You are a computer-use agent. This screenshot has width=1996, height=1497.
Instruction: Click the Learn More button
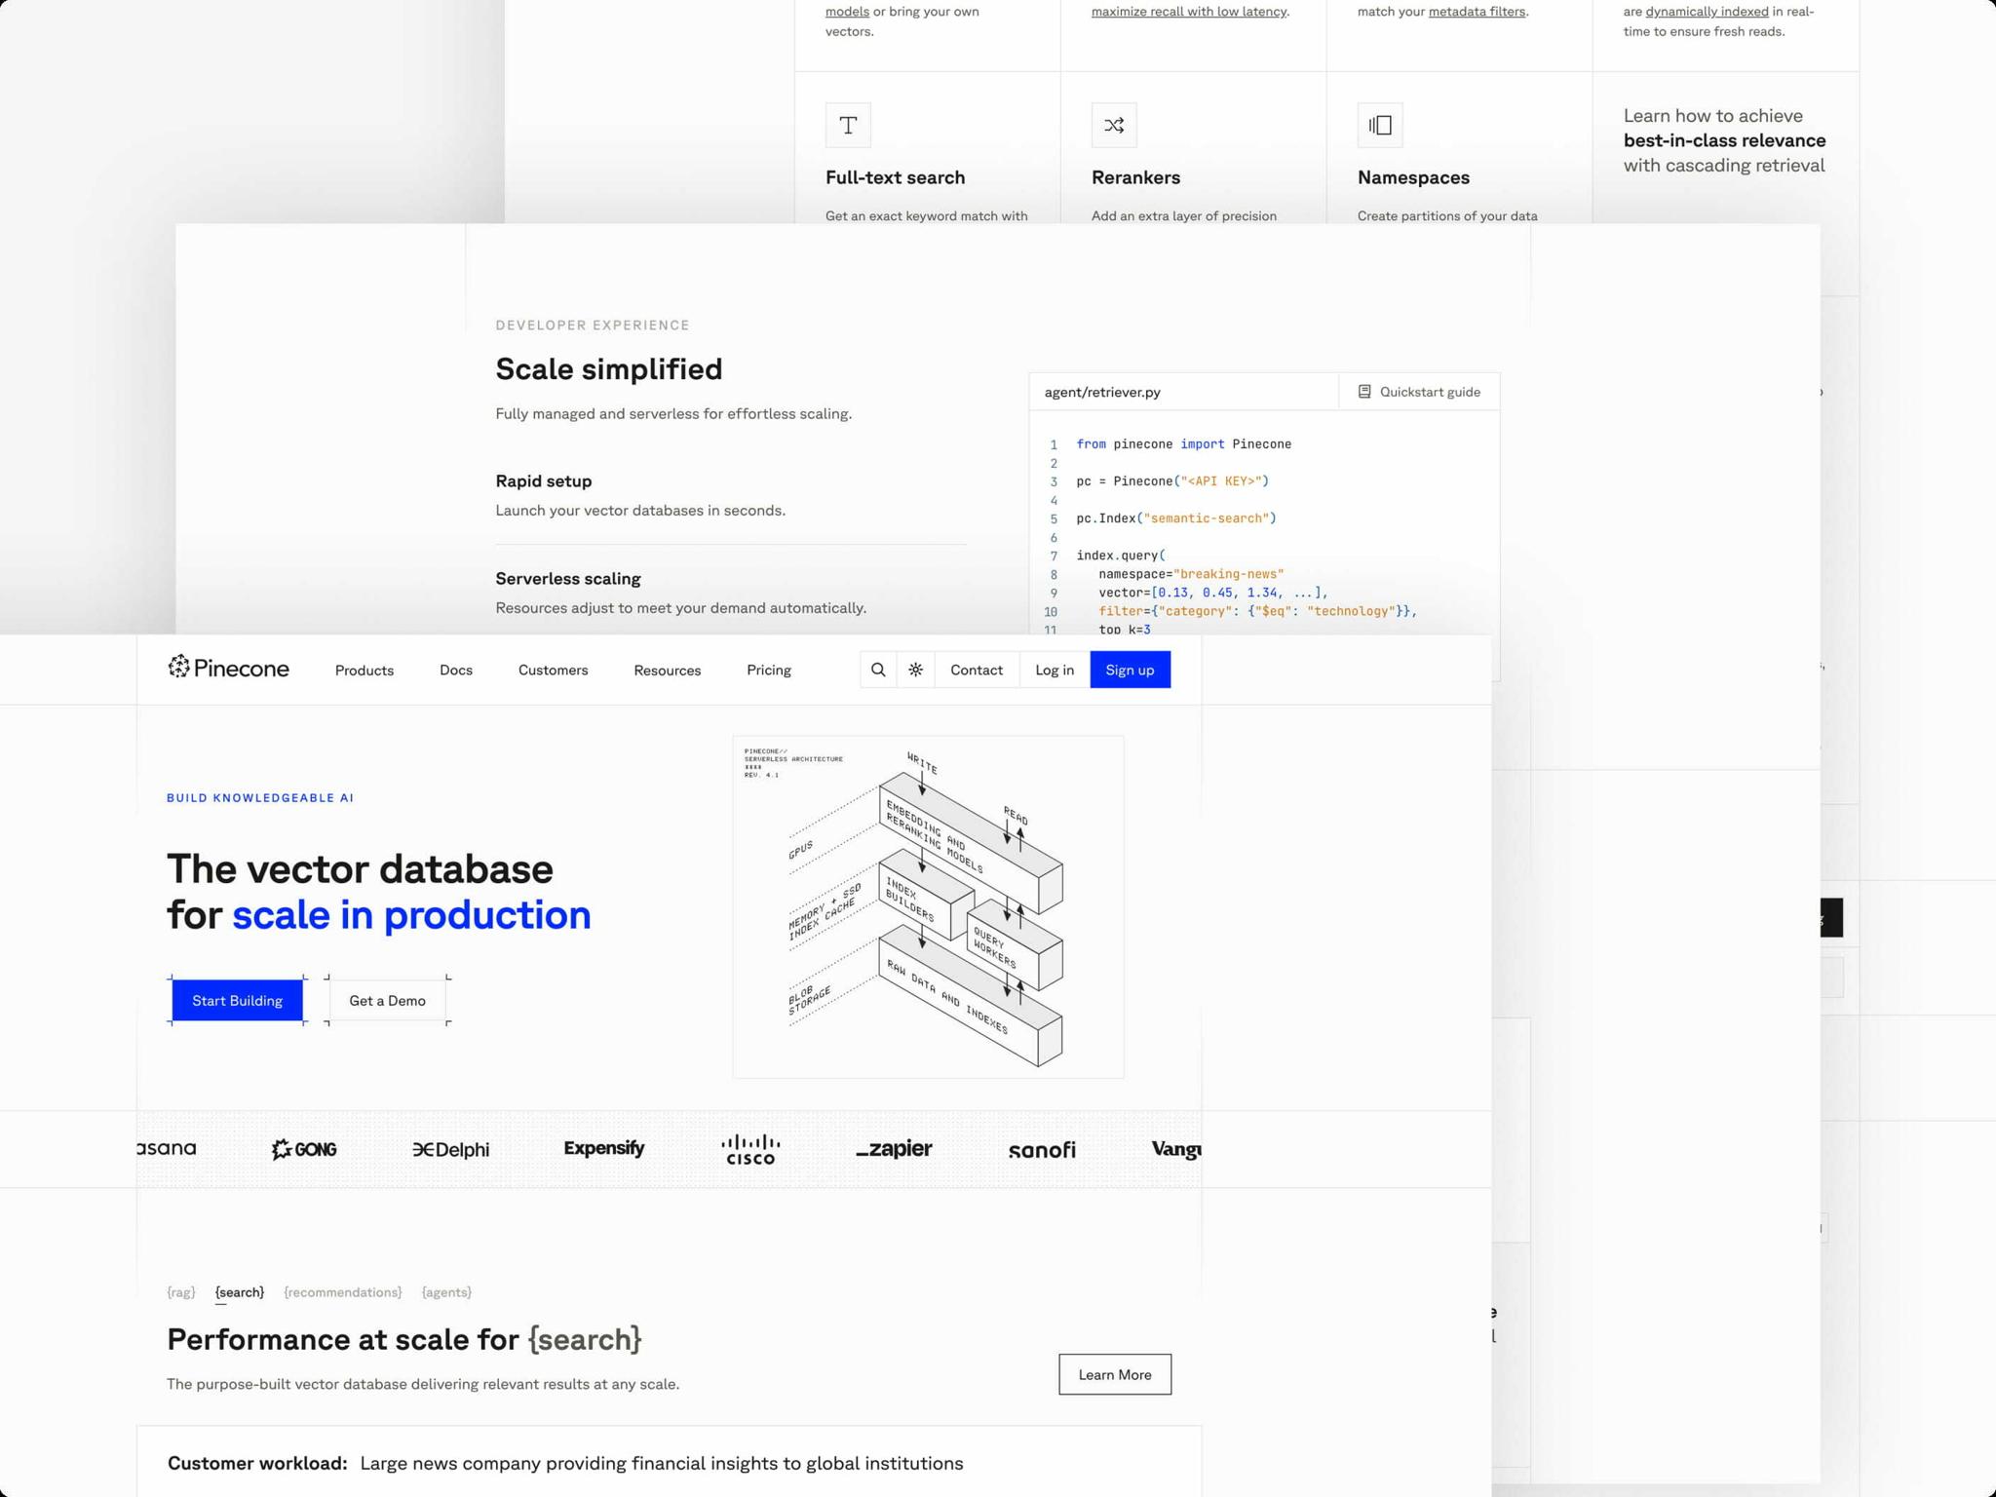pyautogui.click(x=1115, y=1374)
